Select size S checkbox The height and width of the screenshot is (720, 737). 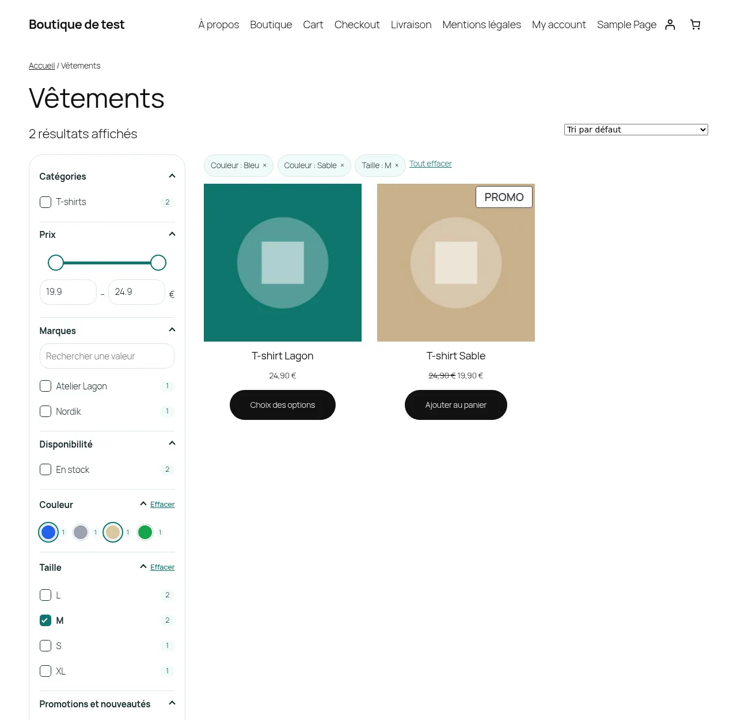coord(45,646)
